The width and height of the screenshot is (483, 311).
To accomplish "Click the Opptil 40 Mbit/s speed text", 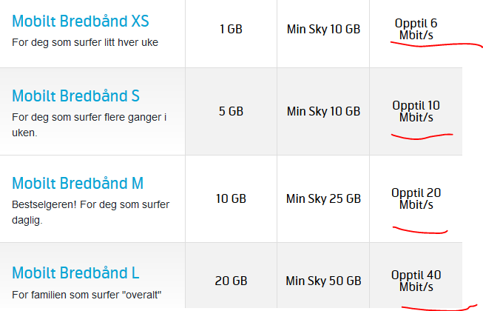I will click(x=416, y=281).
